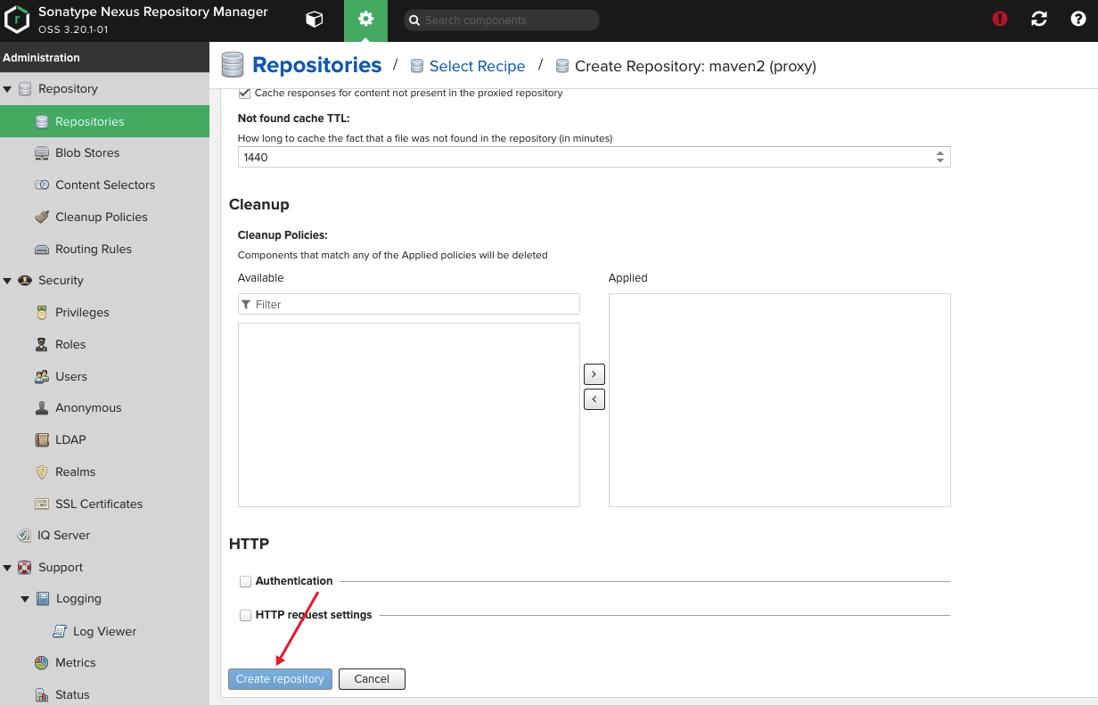Click the move-left arrow button to unapply policy
This screenshot has width=1098, height=705.
pos(594,399)
